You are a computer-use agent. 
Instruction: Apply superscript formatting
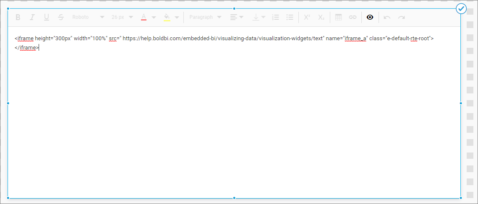(307, 17)
